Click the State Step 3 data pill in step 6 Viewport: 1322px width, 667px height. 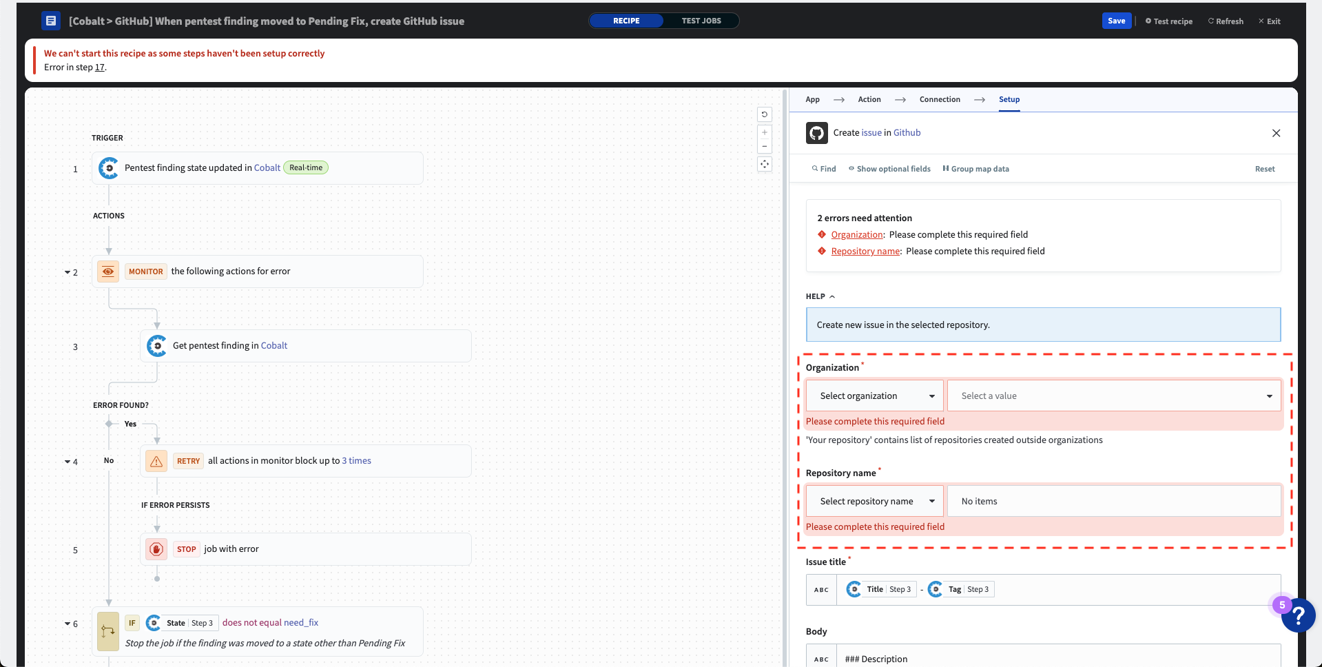click(x=183, y=623)
